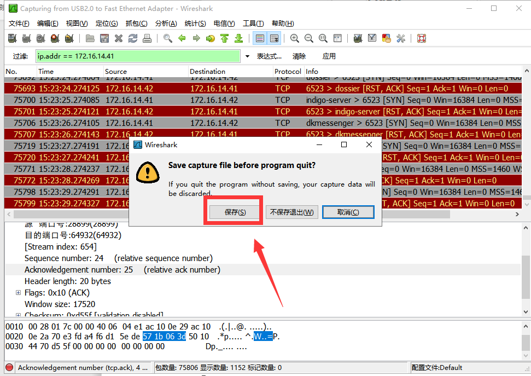Open the 工具(T) menu
Image resolution: width=531 pixels, height=376 pixels.
(x=253, y=24)
